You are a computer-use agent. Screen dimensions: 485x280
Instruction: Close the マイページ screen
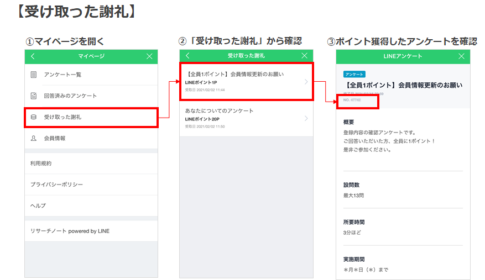pos(149,56)
